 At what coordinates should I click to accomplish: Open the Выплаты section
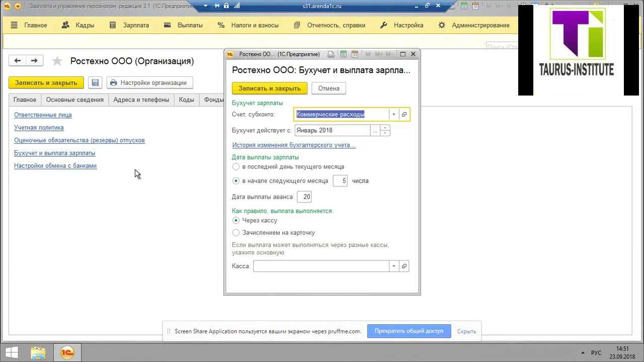184,25
